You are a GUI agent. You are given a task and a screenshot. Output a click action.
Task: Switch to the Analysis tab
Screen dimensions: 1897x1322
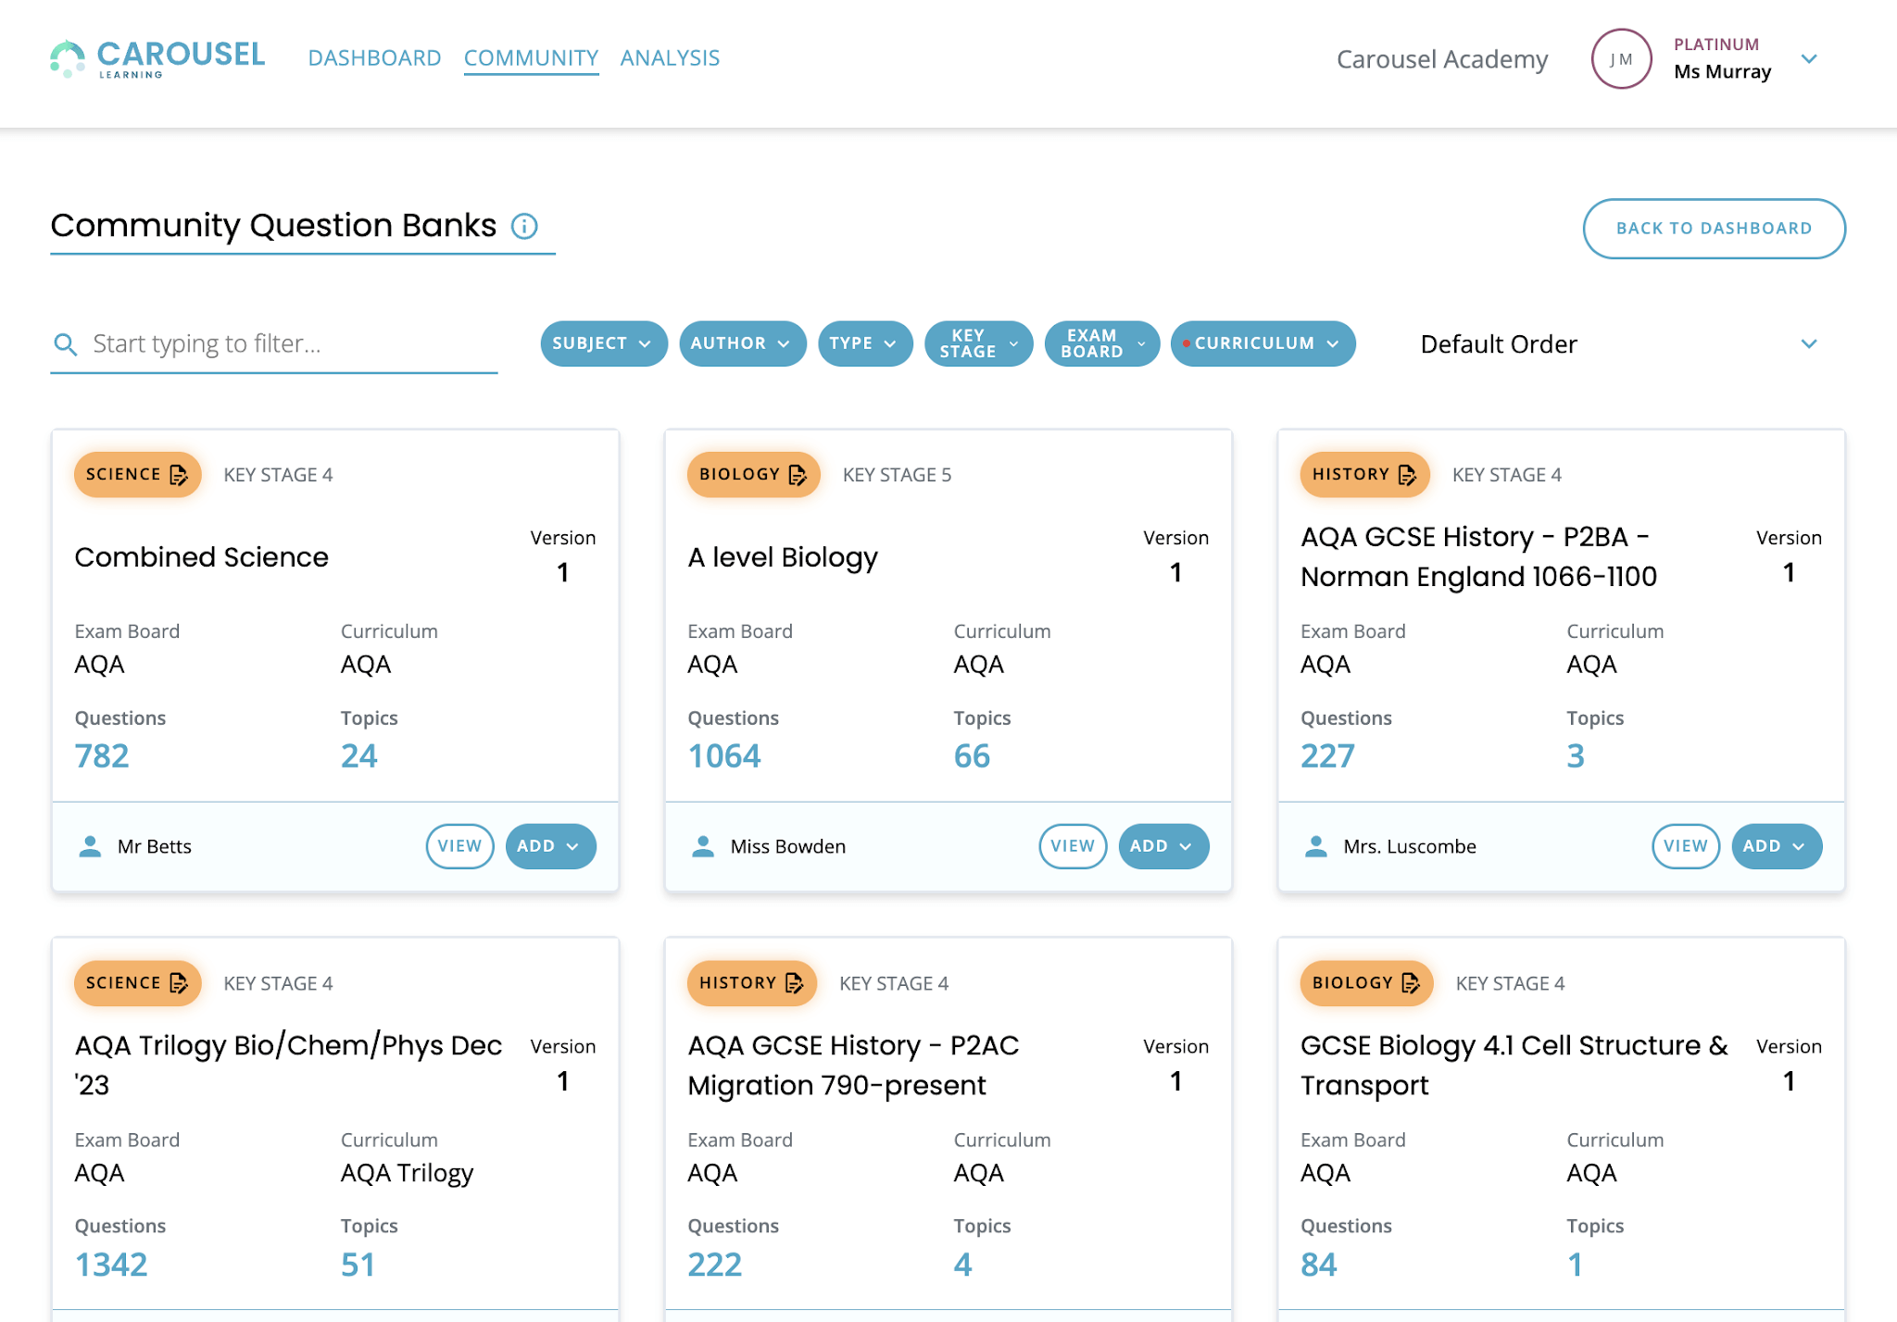[x=670, y=57]
